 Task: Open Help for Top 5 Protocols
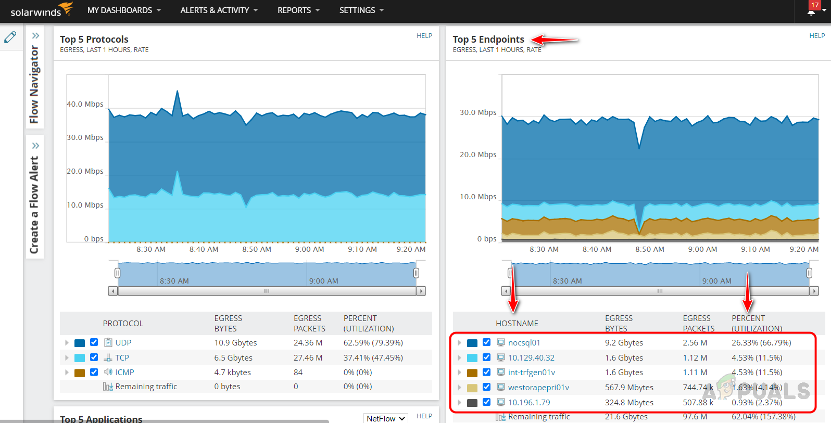pyautogui.click(x=424, y=36)
